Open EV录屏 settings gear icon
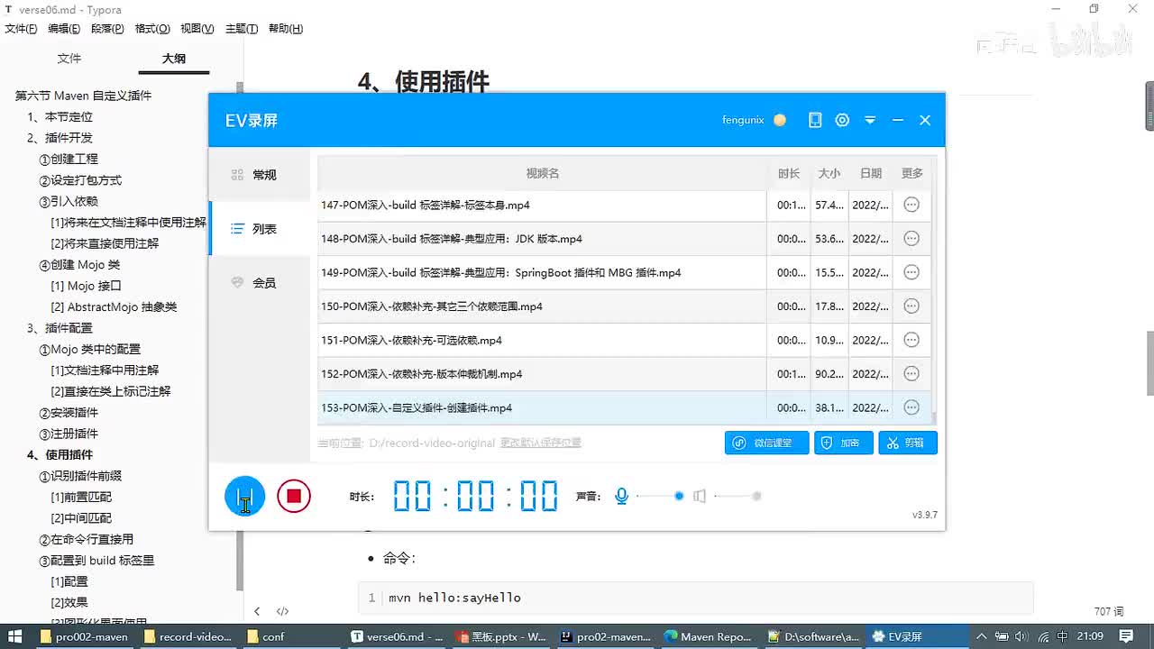Screen dimensions: 1154x649 pos(842,120)
